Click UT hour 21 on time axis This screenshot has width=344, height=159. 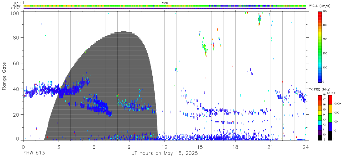[x=271, y=147]
